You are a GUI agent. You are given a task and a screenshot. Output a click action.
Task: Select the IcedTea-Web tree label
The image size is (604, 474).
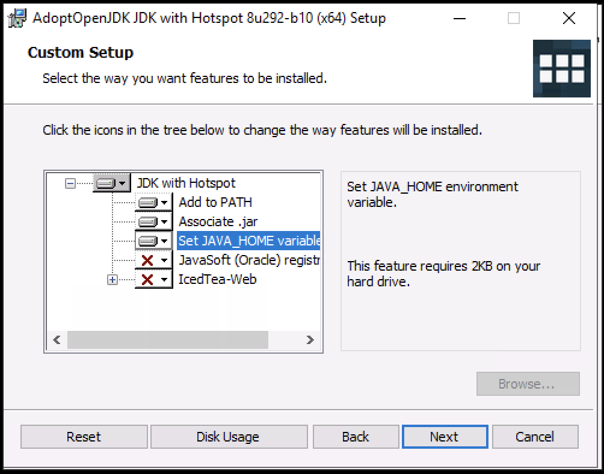coord(217,280)
